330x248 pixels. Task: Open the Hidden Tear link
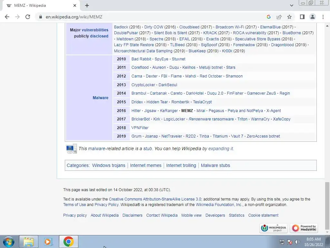pos(157,102)
